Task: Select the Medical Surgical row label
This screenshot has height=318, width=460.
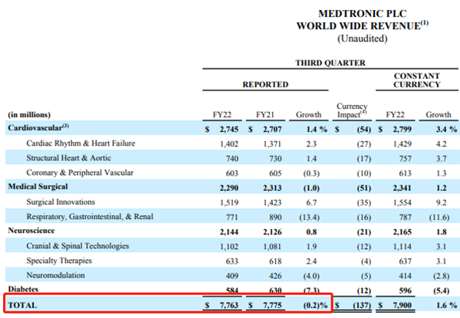Action: [38, 187]
